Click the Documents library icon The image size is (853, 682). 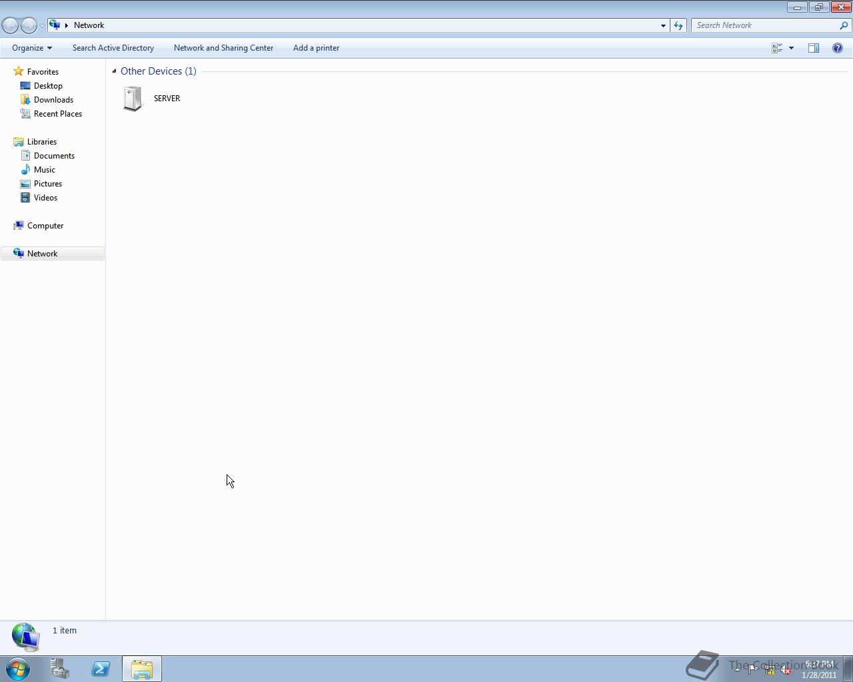coord(25,155)
